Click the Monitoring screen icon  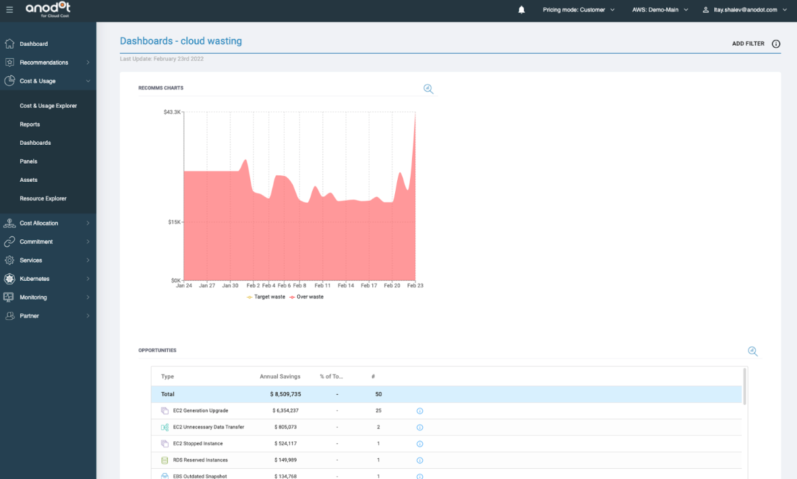9,297
